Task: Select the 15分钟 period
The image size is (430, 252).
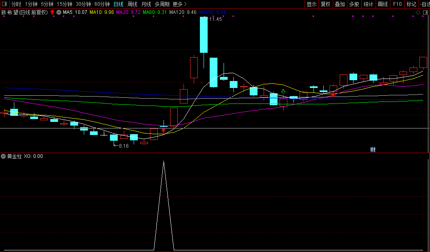Action: tap(65, 4)
